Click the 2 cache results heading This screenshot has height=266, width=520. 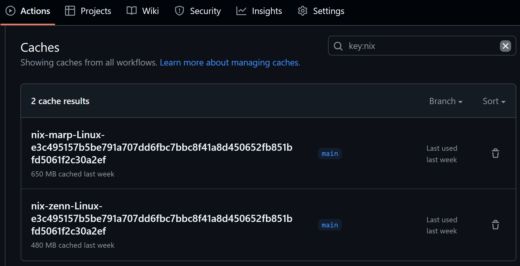(x=60, y=101)
